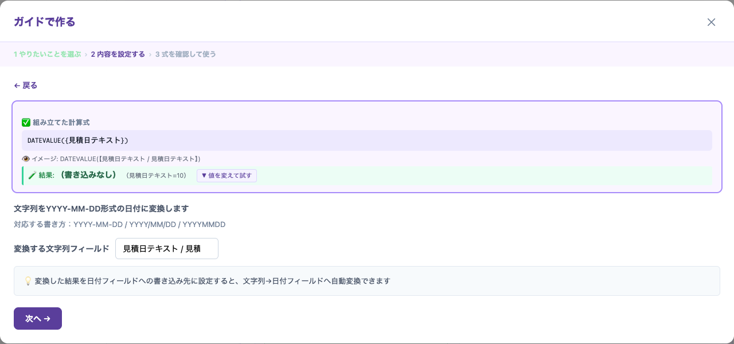Open 変換する文字列フィールド dropdown
This screenshot has width=734, height=344.
167,248
